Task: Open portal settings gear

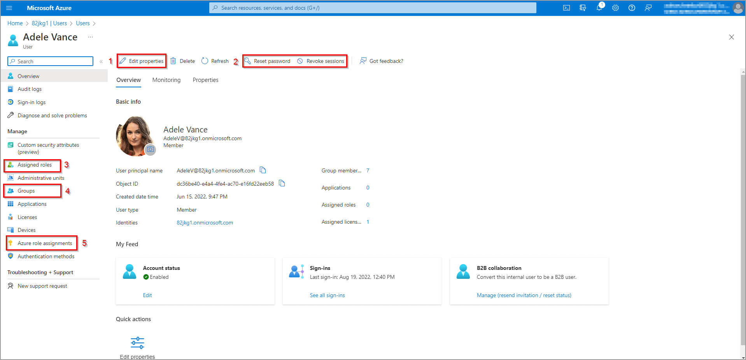Action: point(615,8)
